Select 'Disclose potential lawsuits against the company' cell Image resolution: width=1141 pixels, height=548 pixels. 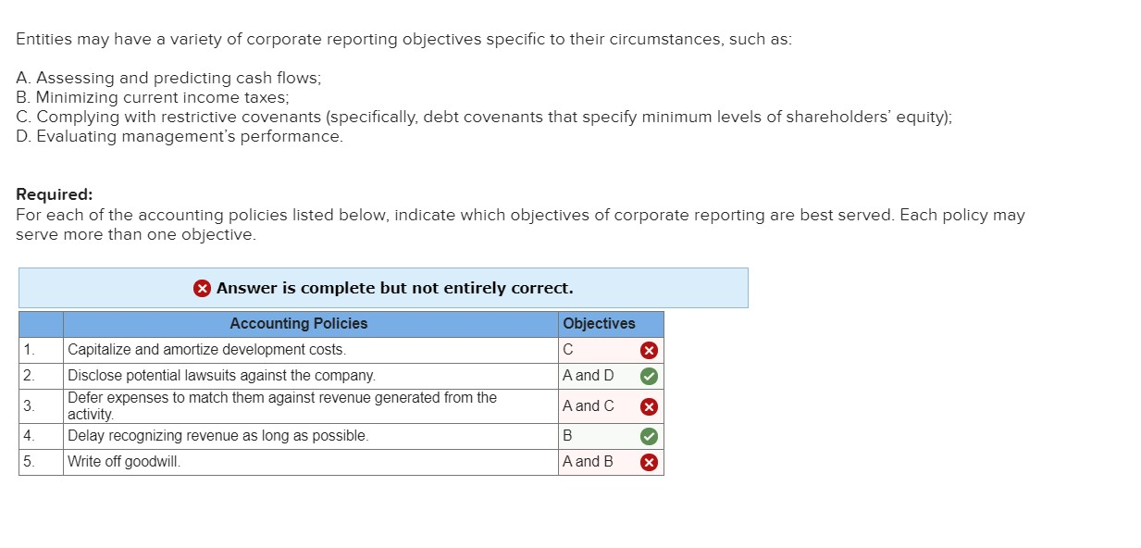(x=311, y=376)
